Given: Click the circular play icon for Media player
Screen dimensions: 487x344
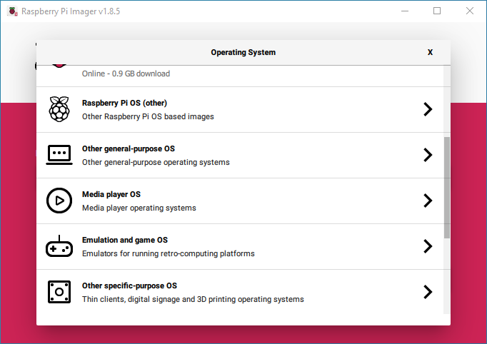Looking at the screenshot, I should pos(59,201).
